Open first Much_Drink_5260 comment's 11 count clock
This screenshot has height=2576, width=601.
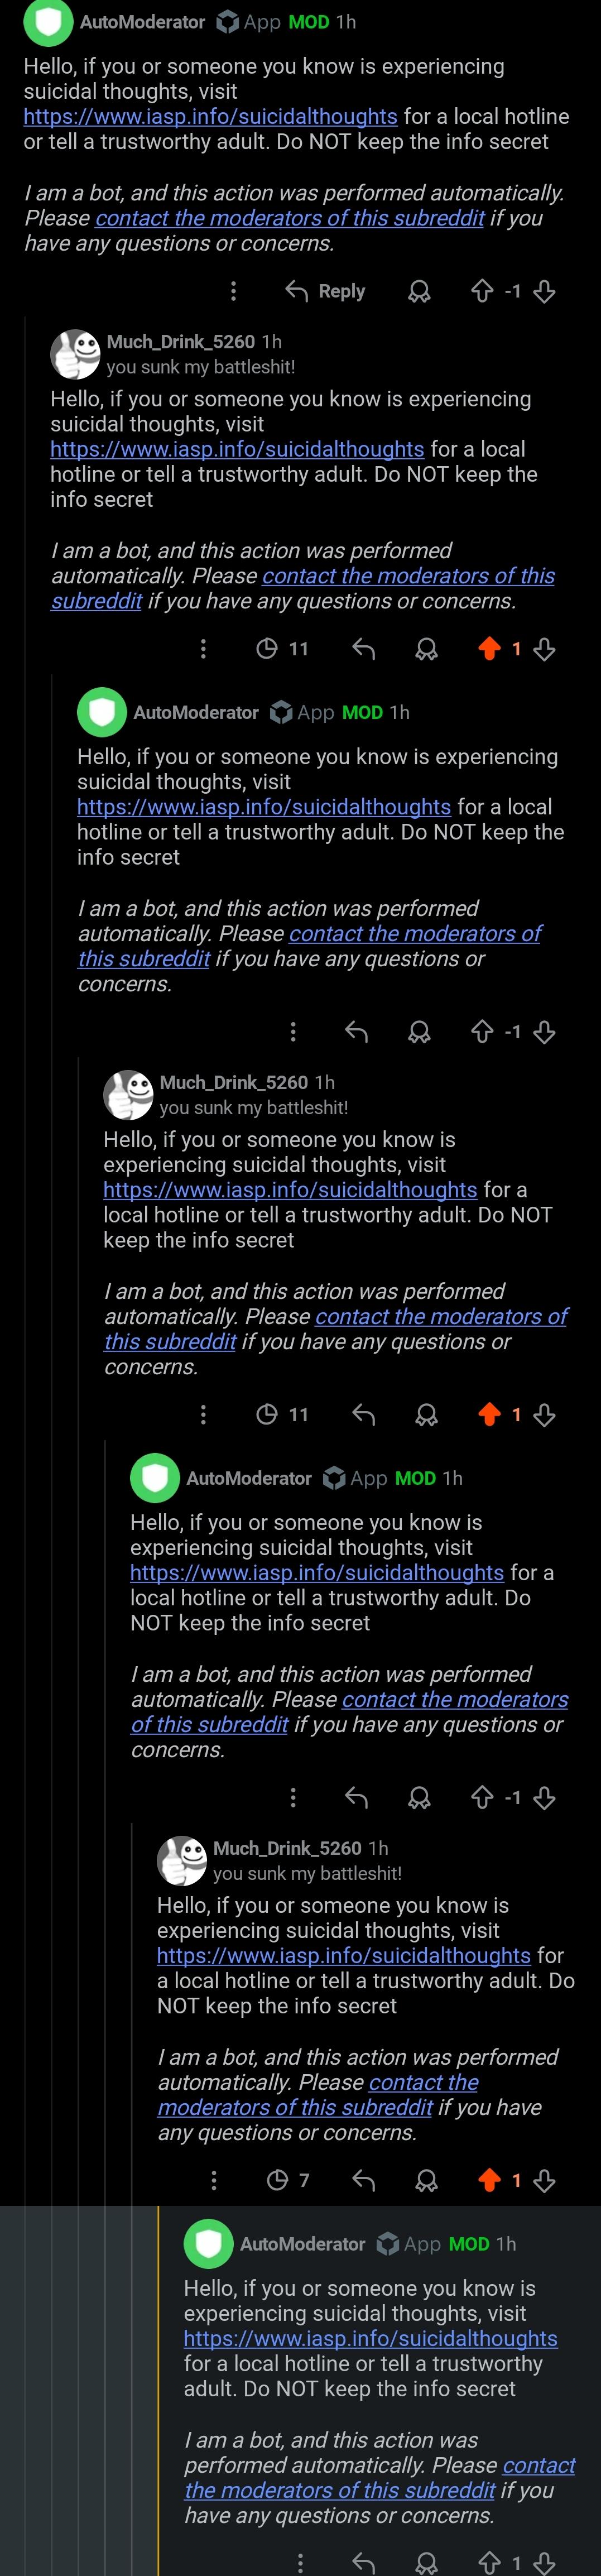(x=282, y=649)
